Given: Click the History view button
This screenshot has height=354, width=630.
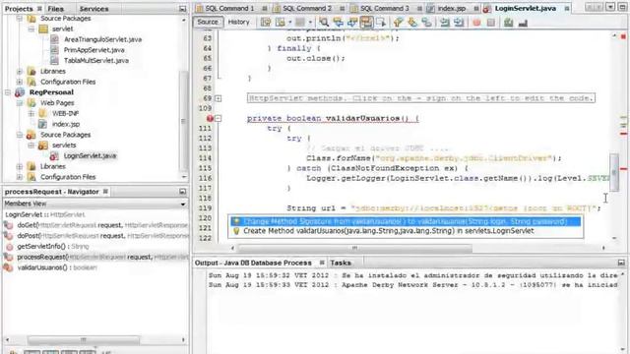Looking at the screenshot, I should (238, 22).
